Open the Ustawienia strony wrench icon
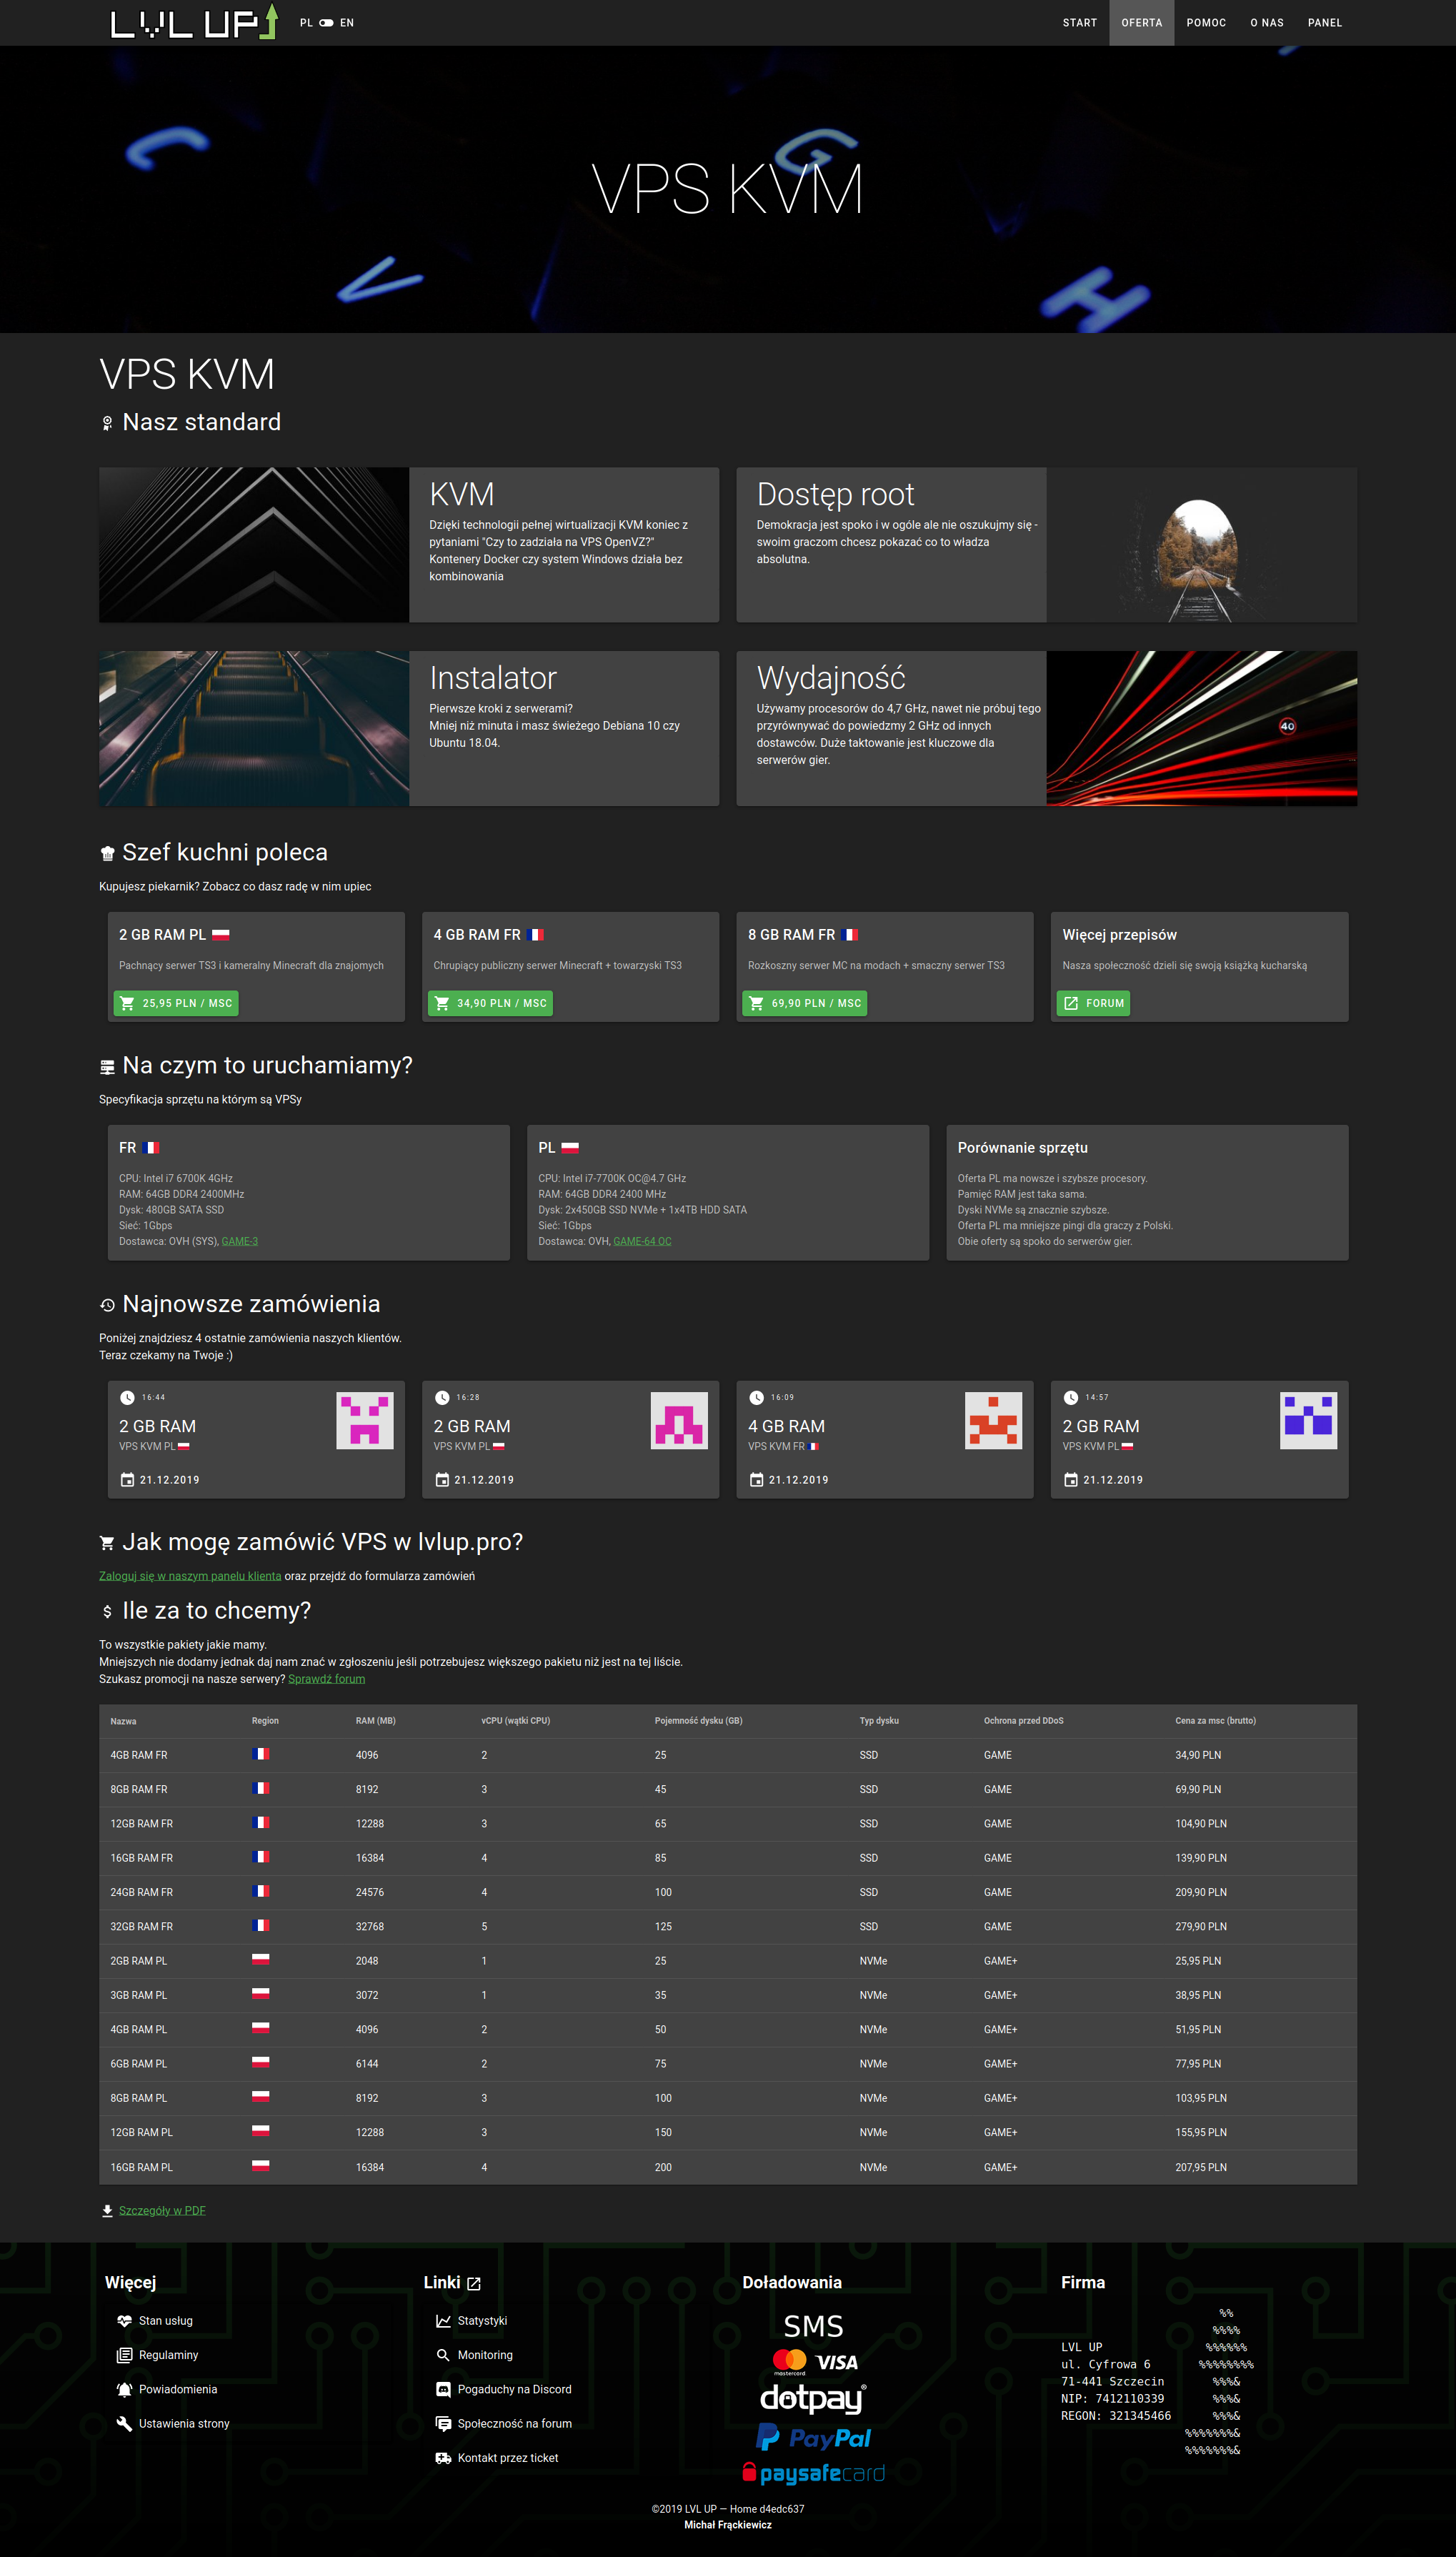1456x2557 pixels. tap(124, 2424)
